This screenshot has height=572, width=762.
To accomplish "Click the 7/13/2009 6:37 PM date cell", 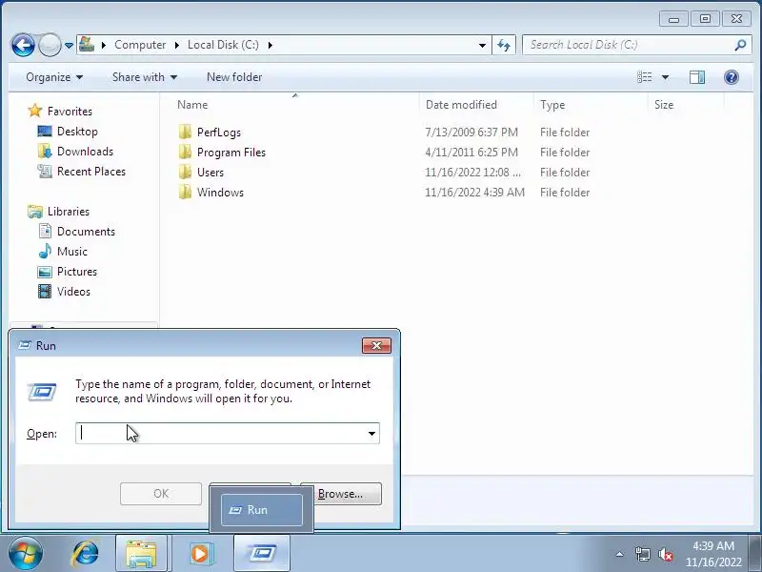I will click(x=471, y=133).
